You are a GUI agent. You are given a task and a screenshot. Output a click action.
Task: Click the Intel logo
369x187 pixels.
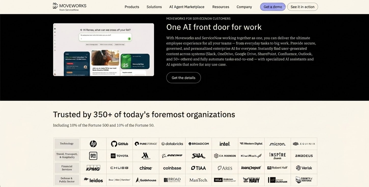[x=225, y=144]
